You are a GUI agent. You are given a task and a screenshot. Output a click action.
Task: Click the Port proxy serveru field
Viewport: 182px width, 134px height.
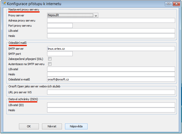click(60, 26)
